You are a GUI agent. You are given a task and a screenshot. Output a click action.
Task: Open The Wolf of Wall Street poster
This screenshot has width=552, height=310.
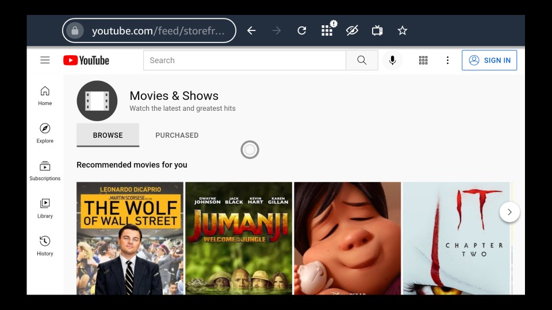130,238
